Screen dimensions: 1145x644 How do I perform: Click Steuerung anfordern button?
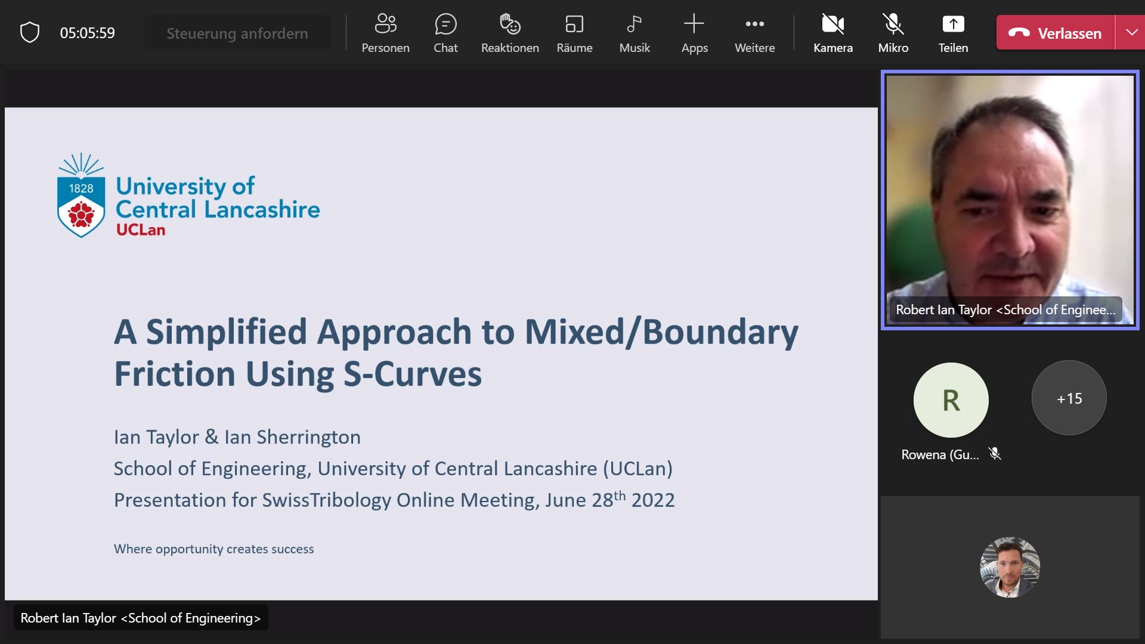coord(237,33)
